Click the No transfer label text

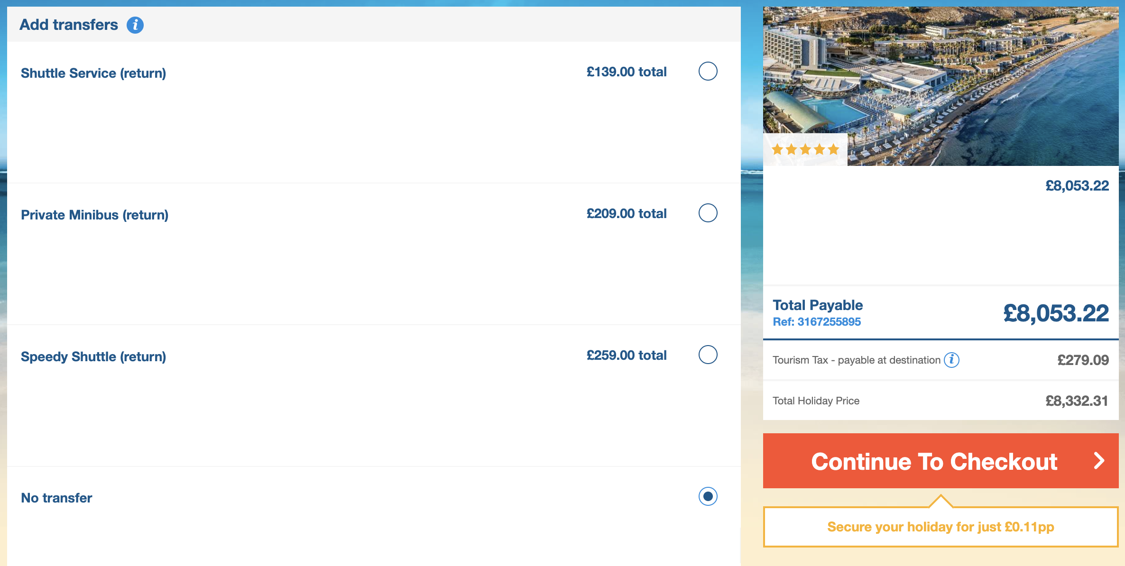(56, 498)
